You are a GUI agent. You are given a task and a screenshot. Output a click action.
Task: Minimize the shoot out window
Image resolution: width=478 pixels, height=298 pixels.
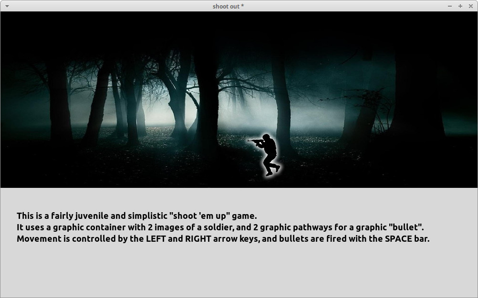[x=450, y=6]
